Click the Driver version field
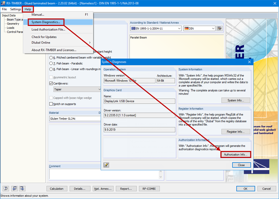 (139, 115)
